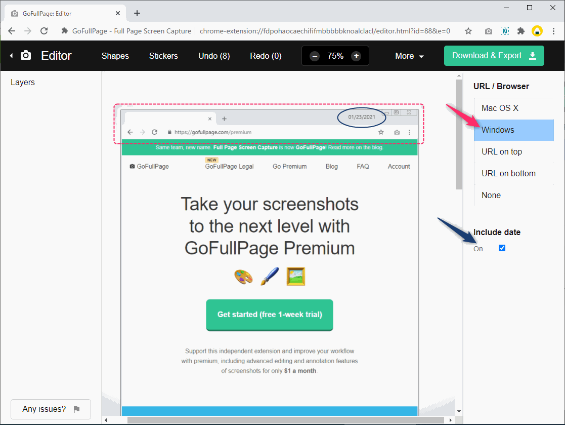Viewport: 565px width, 425px height.
Task: Open the Extensions puzzle piece menu
Action: [x=520, y=31]
